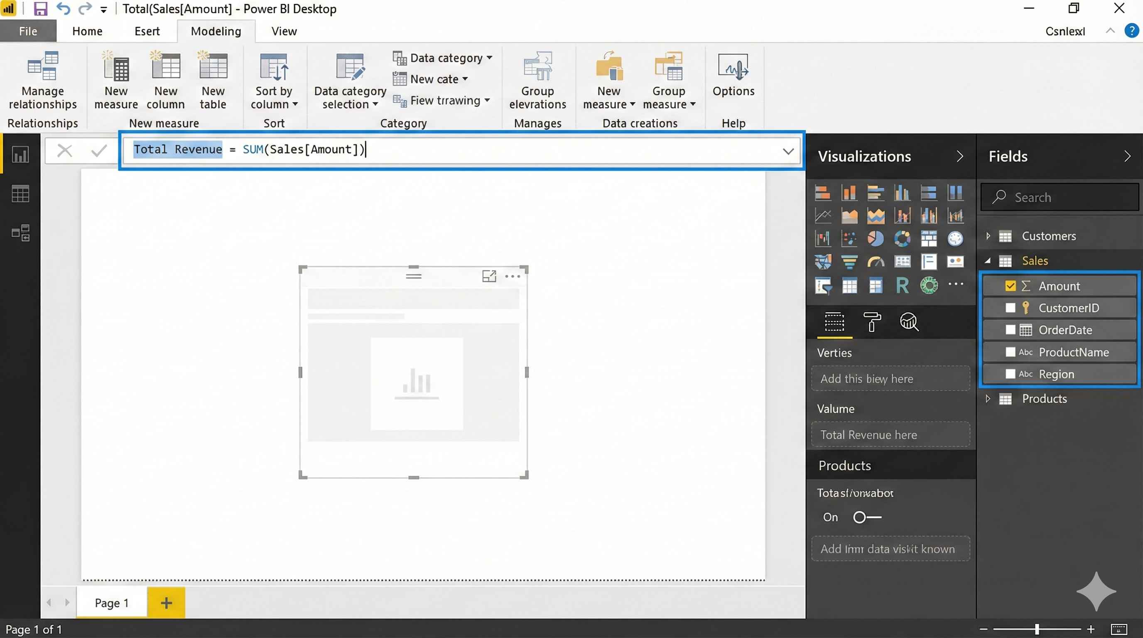The height and width of the screenshot is (638, 1143).
Task: Check the Region field checkbox
Action: [1011, 374]
